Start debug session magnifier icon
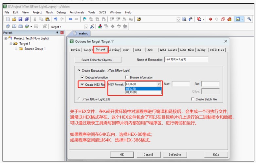256x163 pixels. [199, 19]
